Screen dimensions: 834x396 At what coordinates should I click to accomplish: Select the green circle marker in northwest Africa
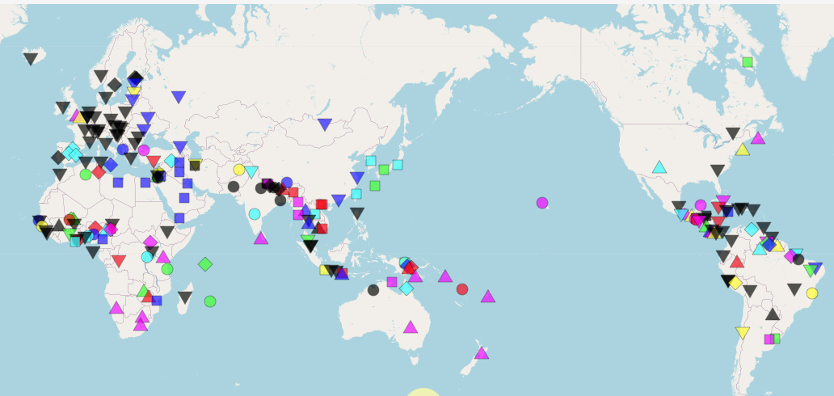(x=86, y=174)
